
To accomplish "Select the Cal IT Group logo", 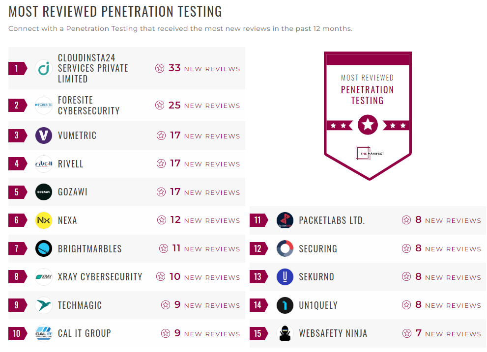I will click(43, 333).
